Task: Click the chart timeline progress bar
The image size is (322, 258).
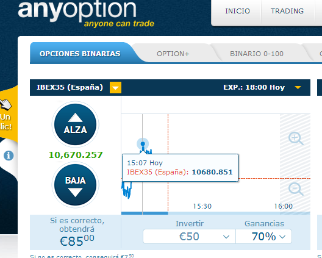Action: coord(216,213)
